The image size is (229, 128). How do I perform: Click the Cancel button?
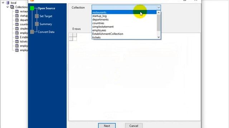[133, 126]
